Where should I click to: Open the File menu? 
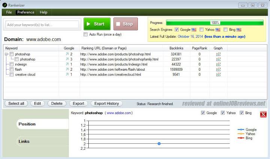(x=9, y=12)
